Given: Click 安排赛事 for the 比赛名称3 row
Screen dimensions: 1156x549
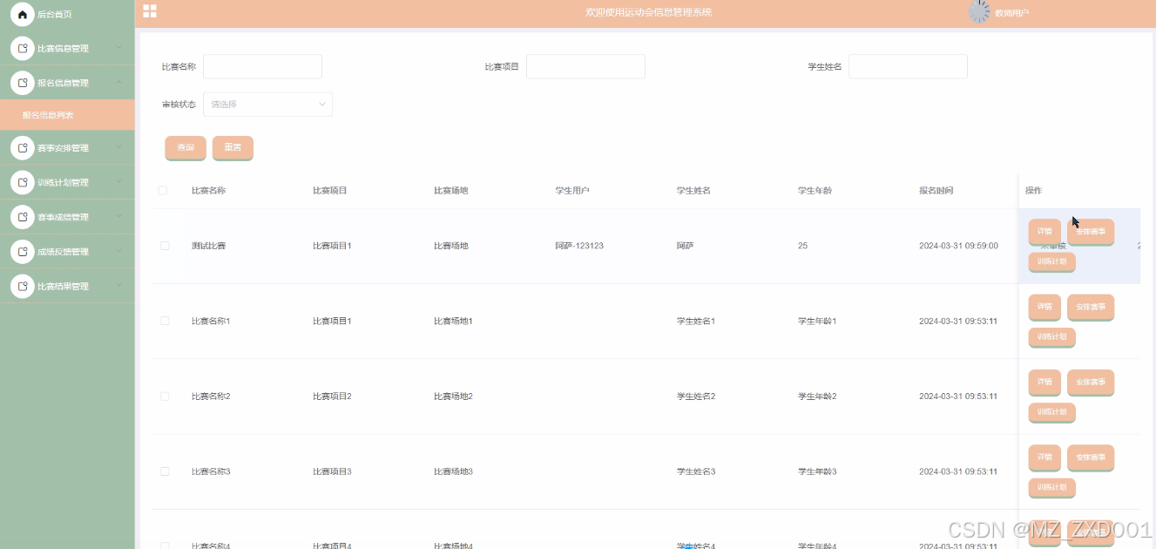Looking at the screenshot, I should click(x=1091, y=457).
